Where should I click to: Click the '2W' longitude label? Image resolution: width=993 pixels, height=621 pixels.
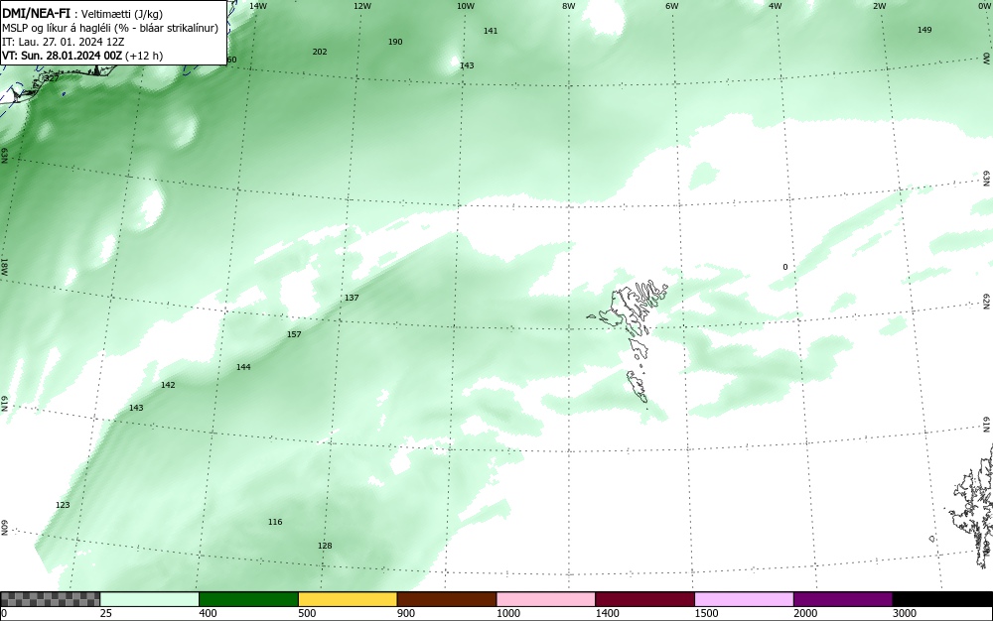point(879,6)
